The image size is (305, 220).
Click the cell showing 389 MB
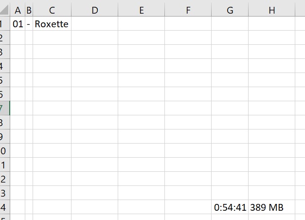pyautogui.click(x=272, y=207)
